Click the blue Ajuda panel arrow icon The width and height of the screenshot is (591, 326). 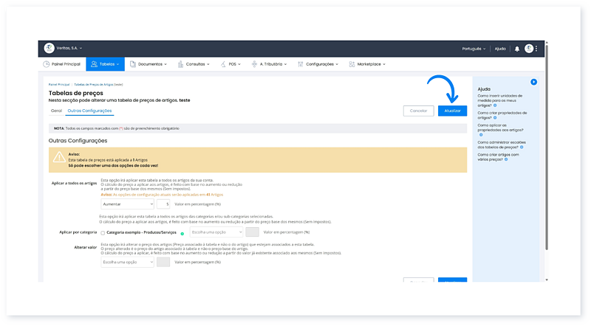pyautogui.click(x=533, y=82)
